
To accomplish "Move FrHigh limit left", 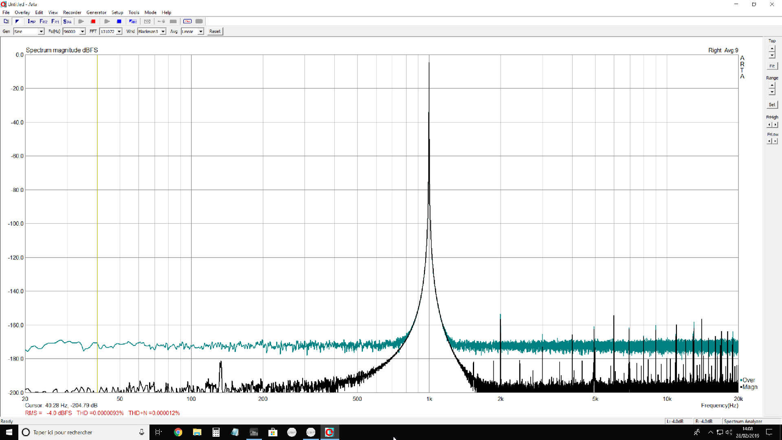I will 769,125.
